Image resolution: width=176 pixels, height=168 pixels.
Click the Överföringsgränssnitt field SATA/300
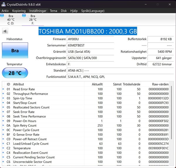coord(90,58)
